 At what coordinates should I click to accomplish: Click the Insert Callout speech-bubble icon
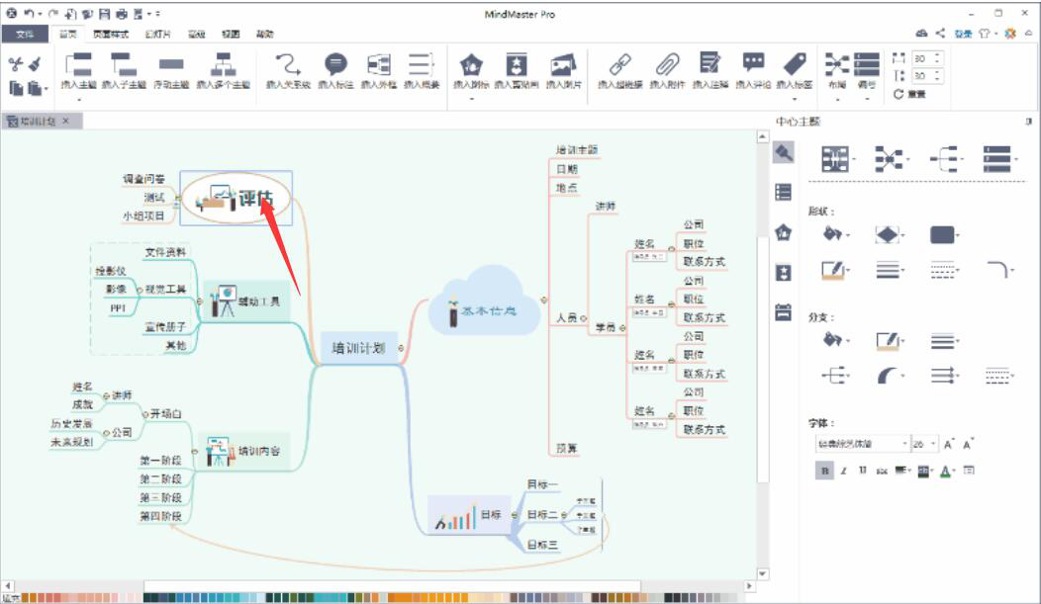click(x=335, y=64)
